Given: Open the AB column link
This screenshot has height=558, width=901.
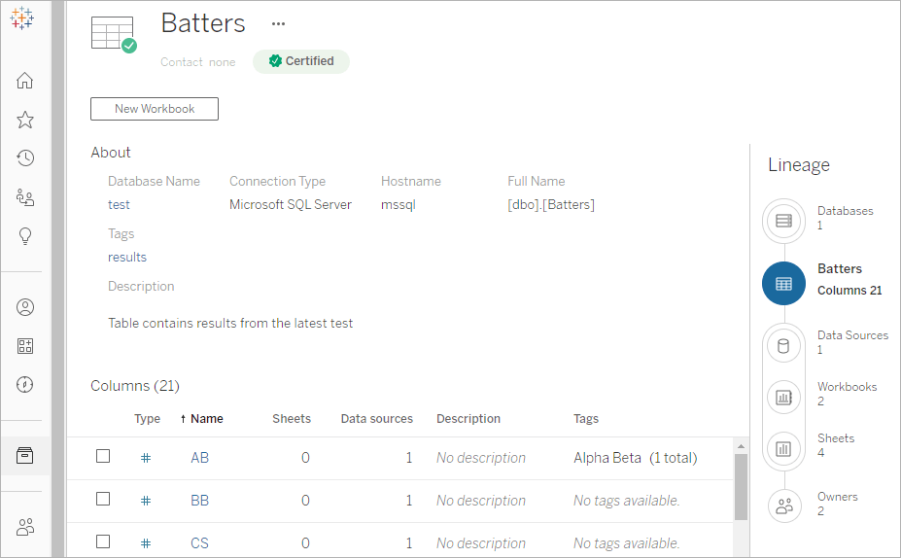Looking at the screenshot, I should 199,458.
